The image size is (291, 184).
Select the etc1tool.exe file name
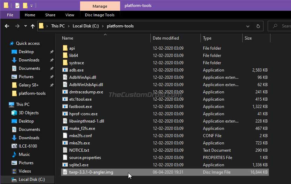80,99
